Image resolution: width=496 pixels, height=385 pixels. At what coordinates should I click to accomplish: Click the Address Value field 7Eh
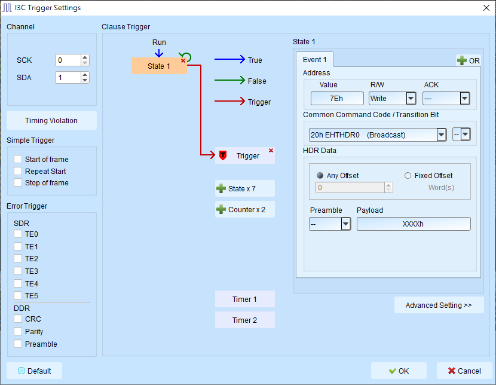337,99
